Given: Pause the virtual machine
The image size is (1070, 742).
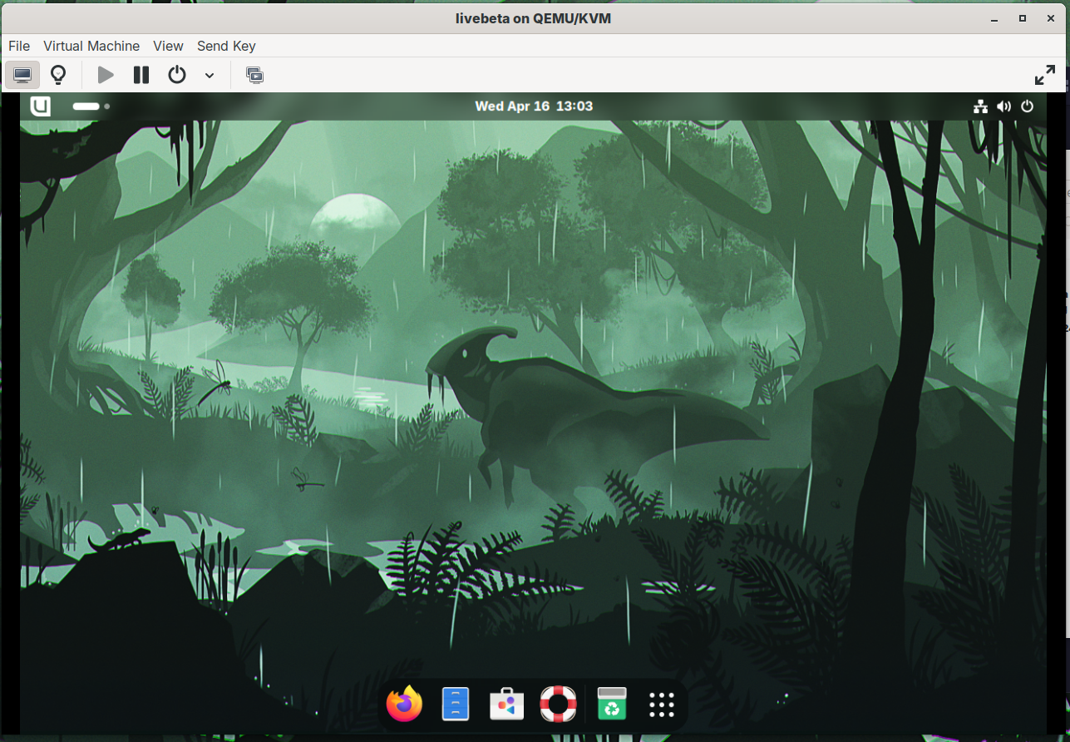Looking at the screenshot, I should coord(141,75).
